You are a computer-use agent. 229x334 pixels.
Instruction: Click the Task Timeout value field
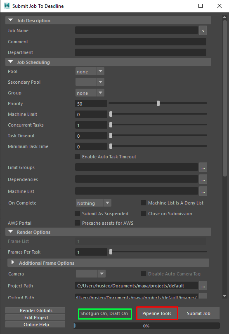[x=91, y=136]
